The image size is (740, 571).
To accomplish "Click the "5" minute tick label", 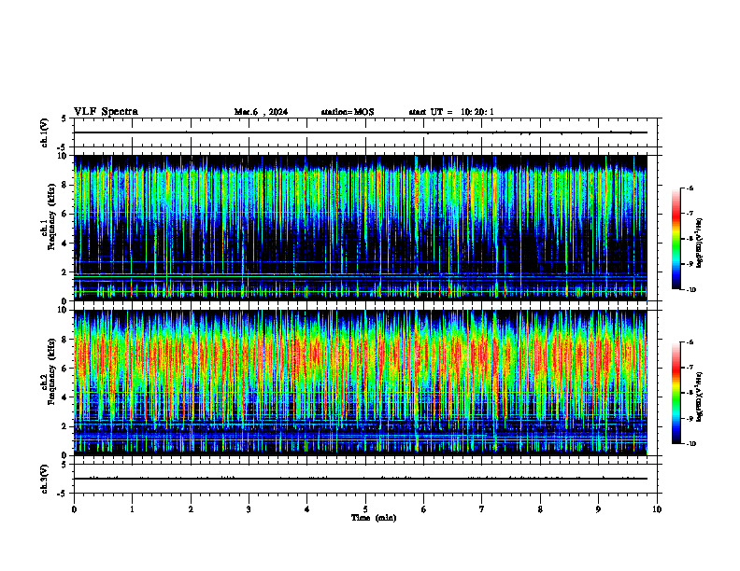I will [365, 509].
